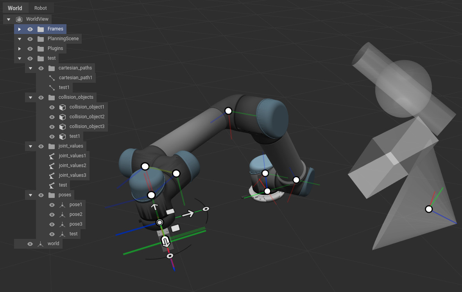The image size is (462, 292).
Task: Hide collision_object3
Action: (x=52, y=126)
